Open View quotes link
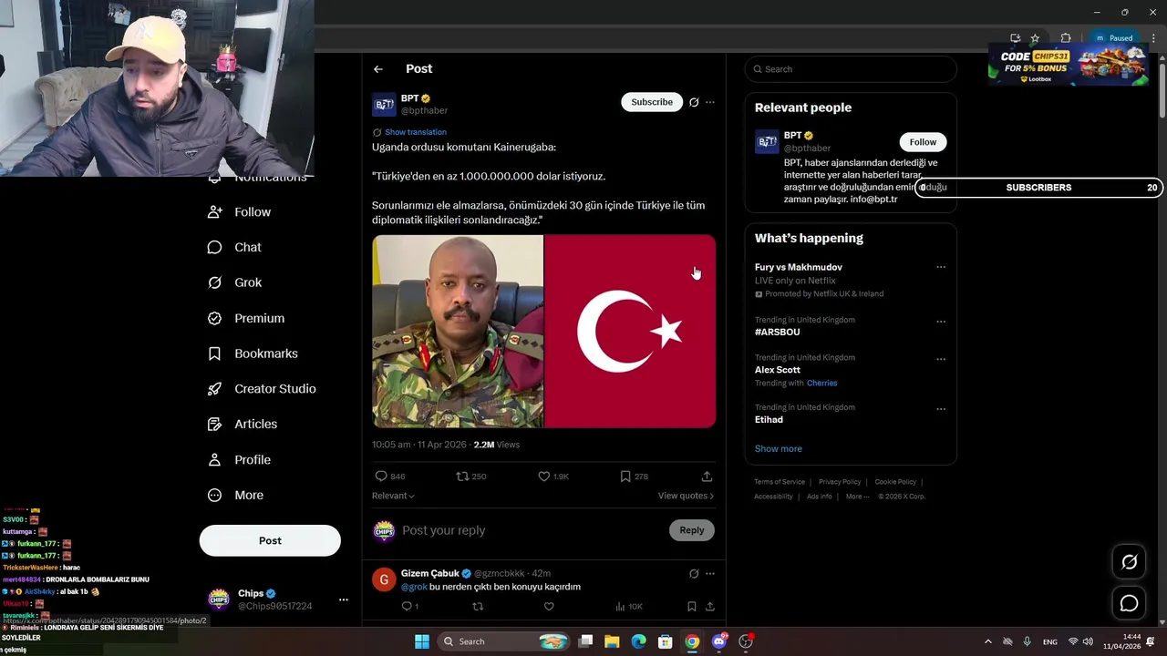The height and width of the screenshot is (656, 1167). (x=686, y=496)
